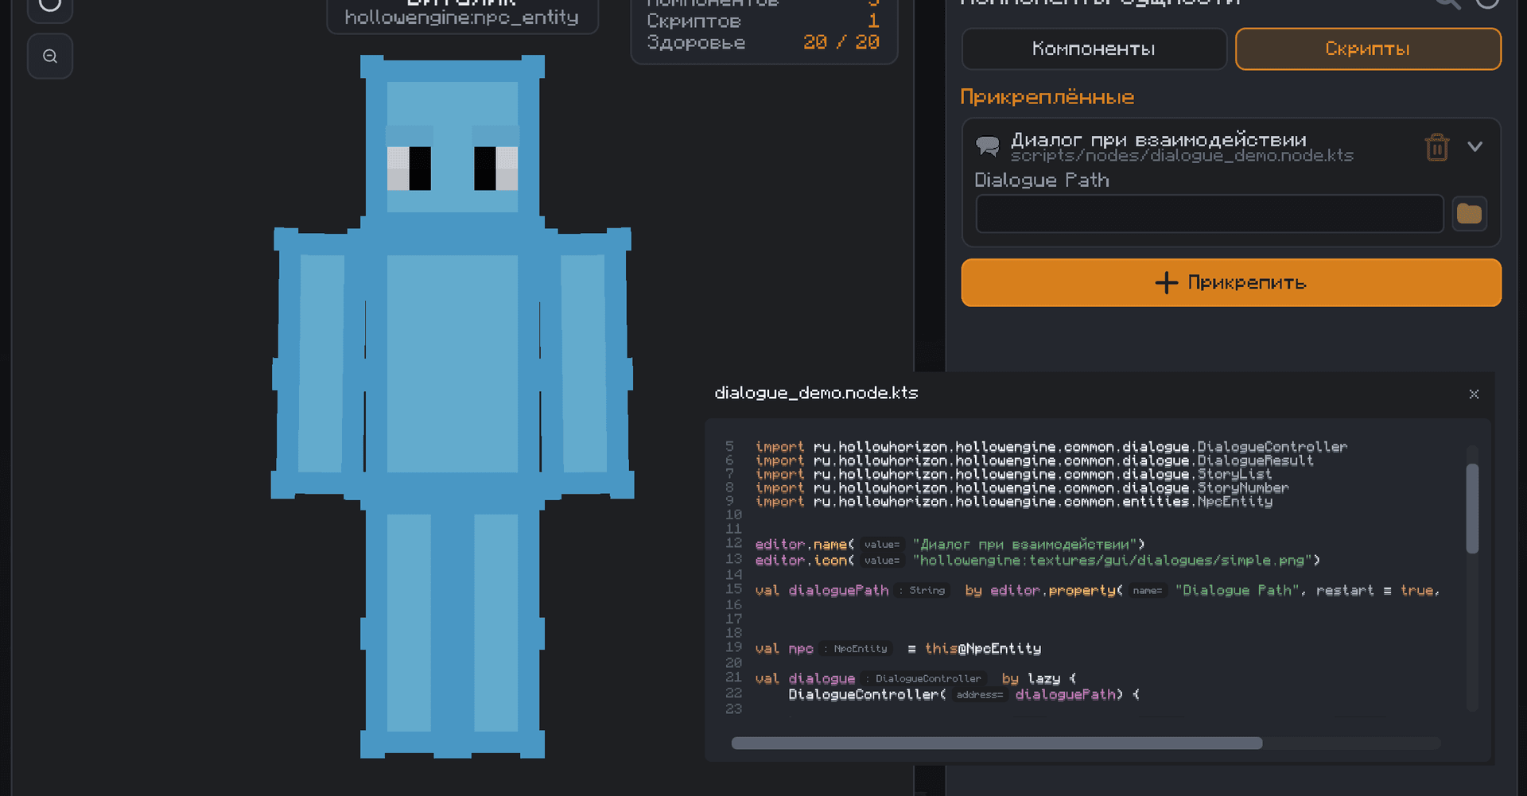Image resolution: width=1527 pixels, height=796 pixels.
Task: Click the hollowengine:npc_entity label
Action: coord(461,17)
